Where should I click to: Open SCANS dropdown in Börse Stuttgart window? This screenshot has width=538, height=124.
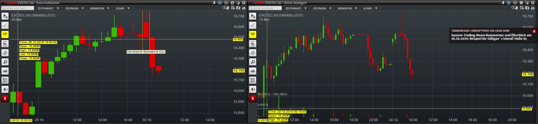[370, 8]
